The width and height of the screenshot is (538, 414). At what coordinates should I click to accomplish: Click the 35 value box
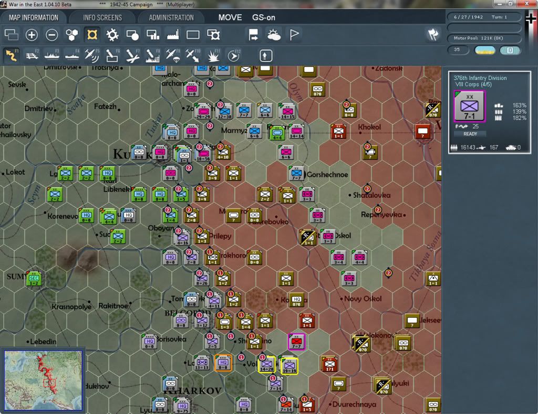pos(458,50)
